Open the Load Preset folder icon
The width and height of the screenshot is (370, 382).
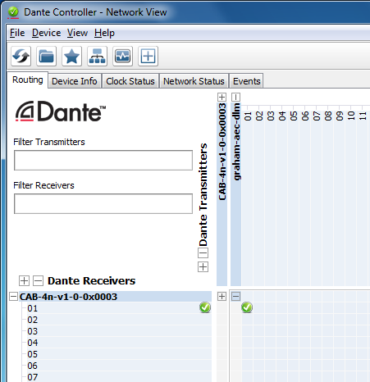[46, 57]
